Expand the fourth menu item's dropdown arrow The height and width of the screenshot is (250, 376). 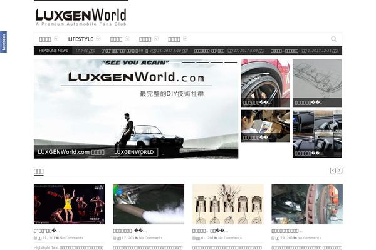coord(156,39)
